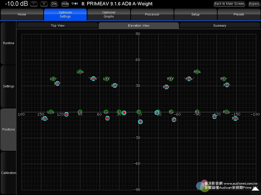Click the speaker icon beside the preset name
This screenshot has width=261, height=195.
click(x=75, y=4)
